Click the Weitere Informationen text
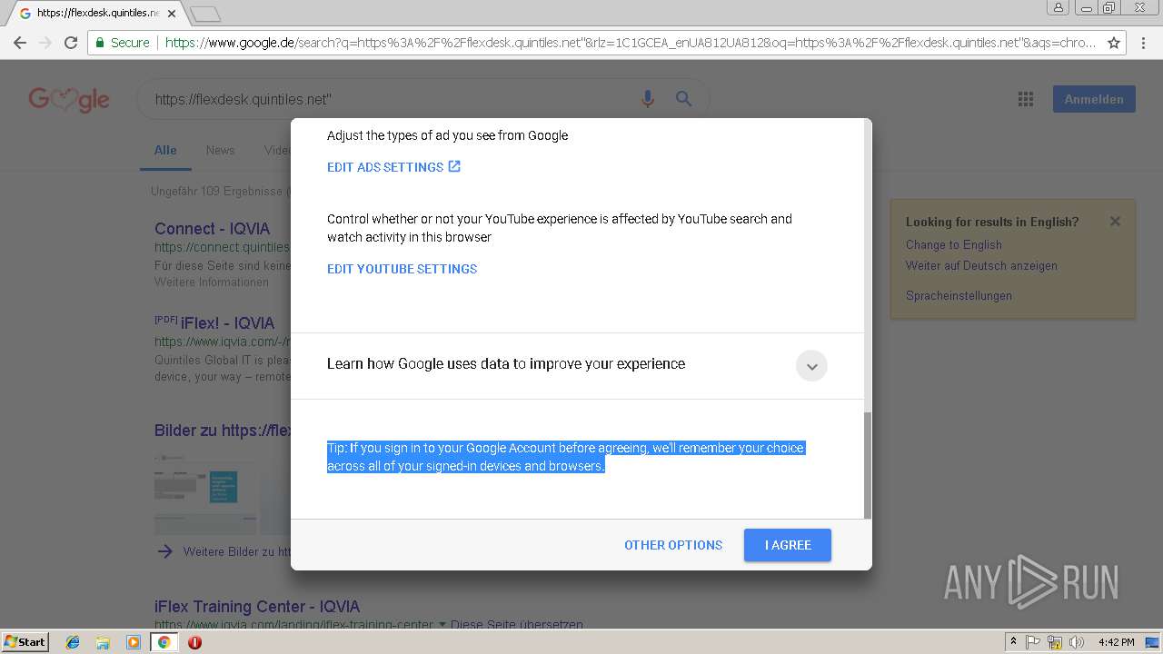 tap(212, 282)
